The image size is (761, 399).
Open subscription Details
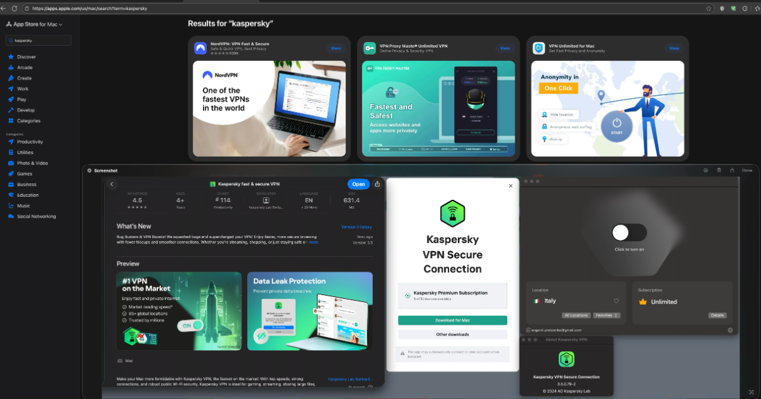tap(717, 315)
